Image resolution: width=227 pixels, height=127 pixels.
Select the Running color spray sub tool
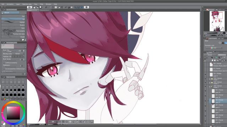pyautogui.click(x=13, y=34)
